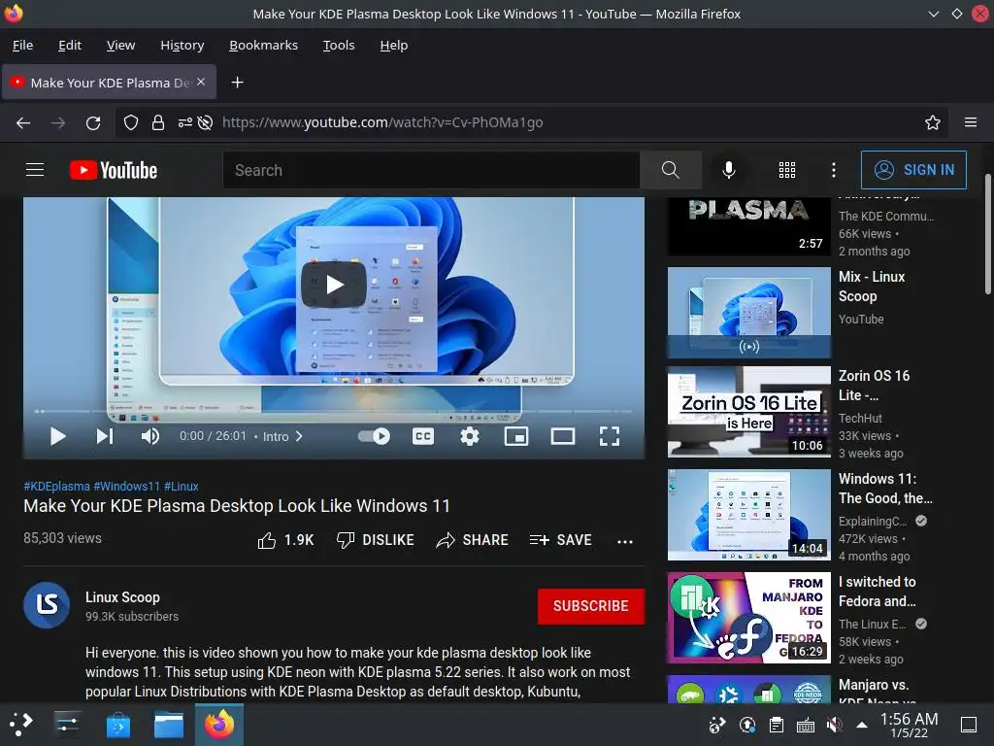Toggle closed captions CC

(423, 436)
